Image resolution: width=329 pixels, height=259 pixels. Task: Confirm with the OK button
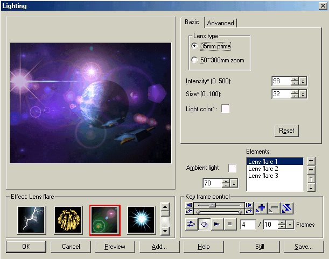(x=26, y=247)
